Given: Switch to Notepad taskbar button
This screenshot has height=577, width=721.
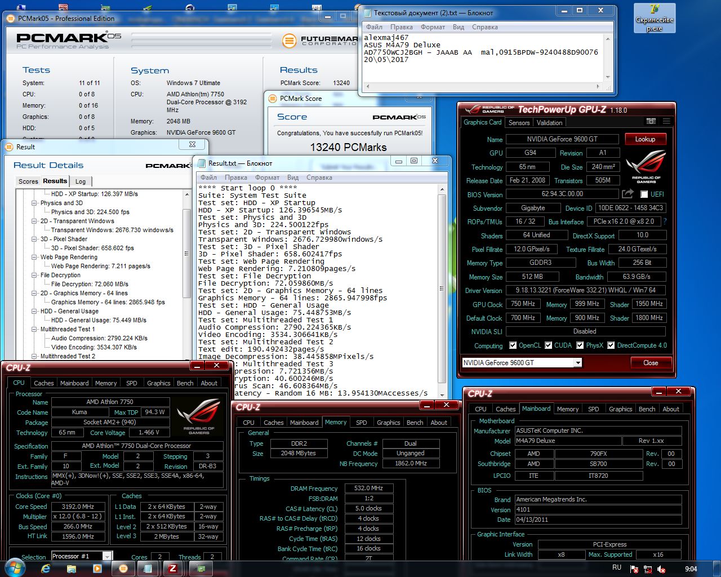Looking at the screenshot, I should 148,569.
